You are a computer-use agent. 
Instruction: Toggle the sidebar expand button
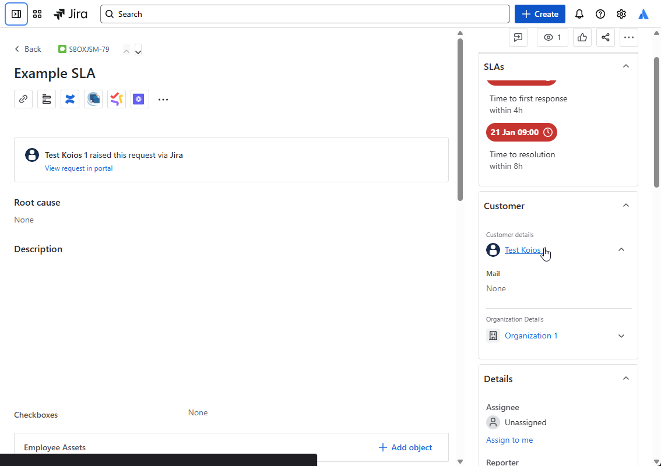coord(16,14)
